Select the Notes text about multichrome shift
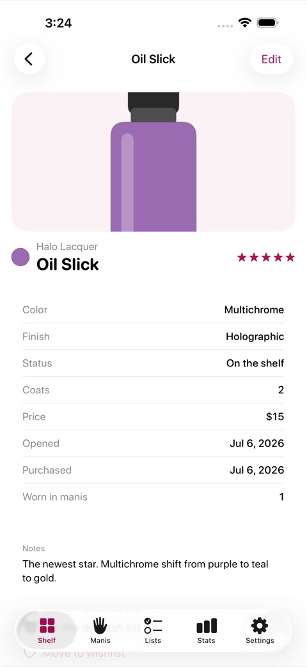This screenshot has width=307, height=667. click(x=145, y=571)
